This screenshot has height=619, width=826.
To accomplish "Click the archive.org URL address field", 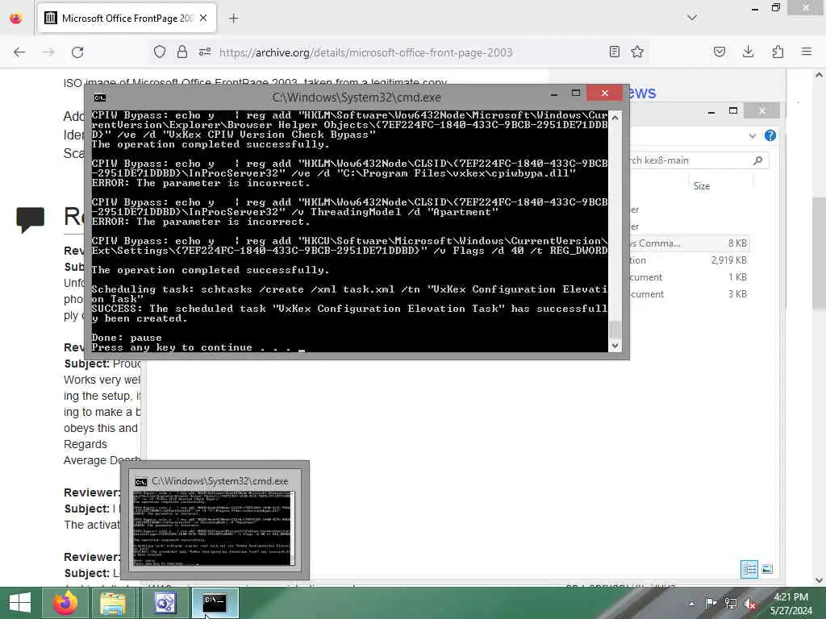I will 365,52.
